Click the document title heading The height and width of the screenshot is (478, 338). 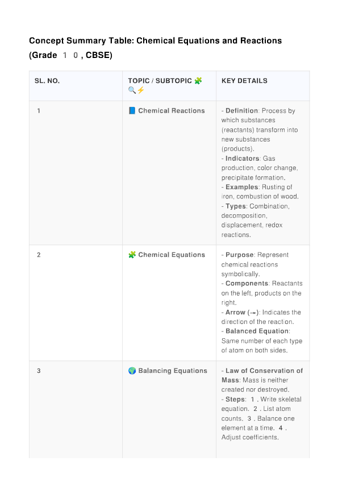coord(156,48)
